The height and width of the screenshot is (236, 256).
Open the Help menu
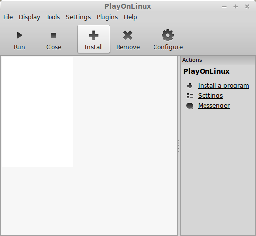(130, 17)
